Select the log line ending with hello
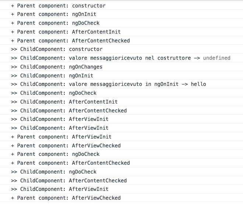The height and width of the screenshot is (204, 243). (108, 84)
